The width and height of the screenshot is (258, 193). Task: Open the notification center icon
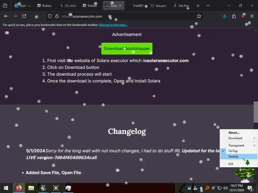250,188
